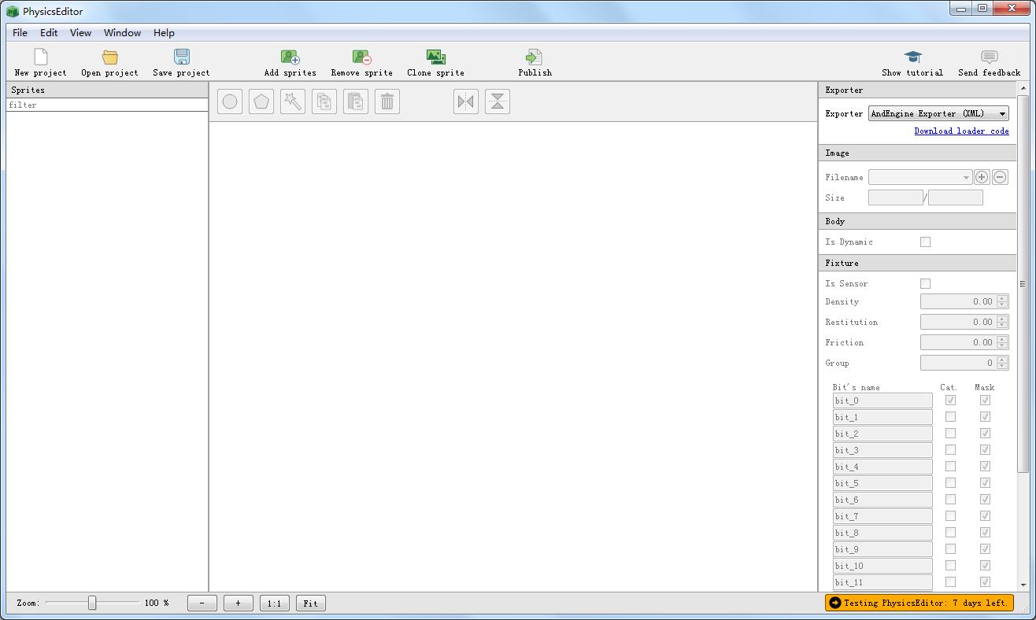This screenshot has width=1036, height=620.
Task: Open the Help menu
Action: point(164,33)
